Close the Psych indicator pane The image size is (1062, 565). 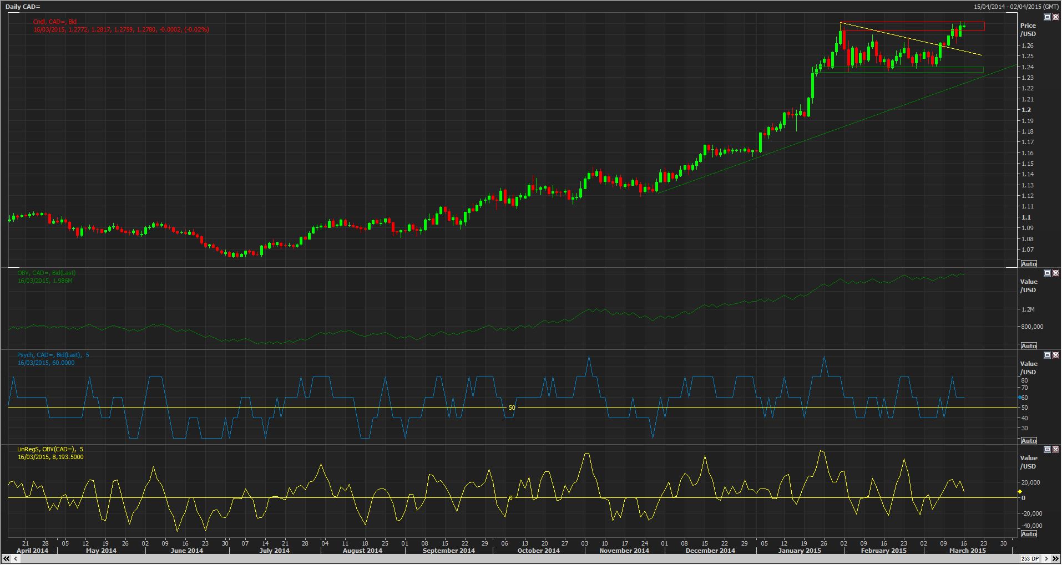[1055, 355]
